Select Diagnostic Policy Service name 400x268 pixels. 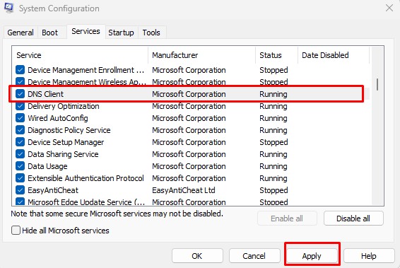[69, 130]
